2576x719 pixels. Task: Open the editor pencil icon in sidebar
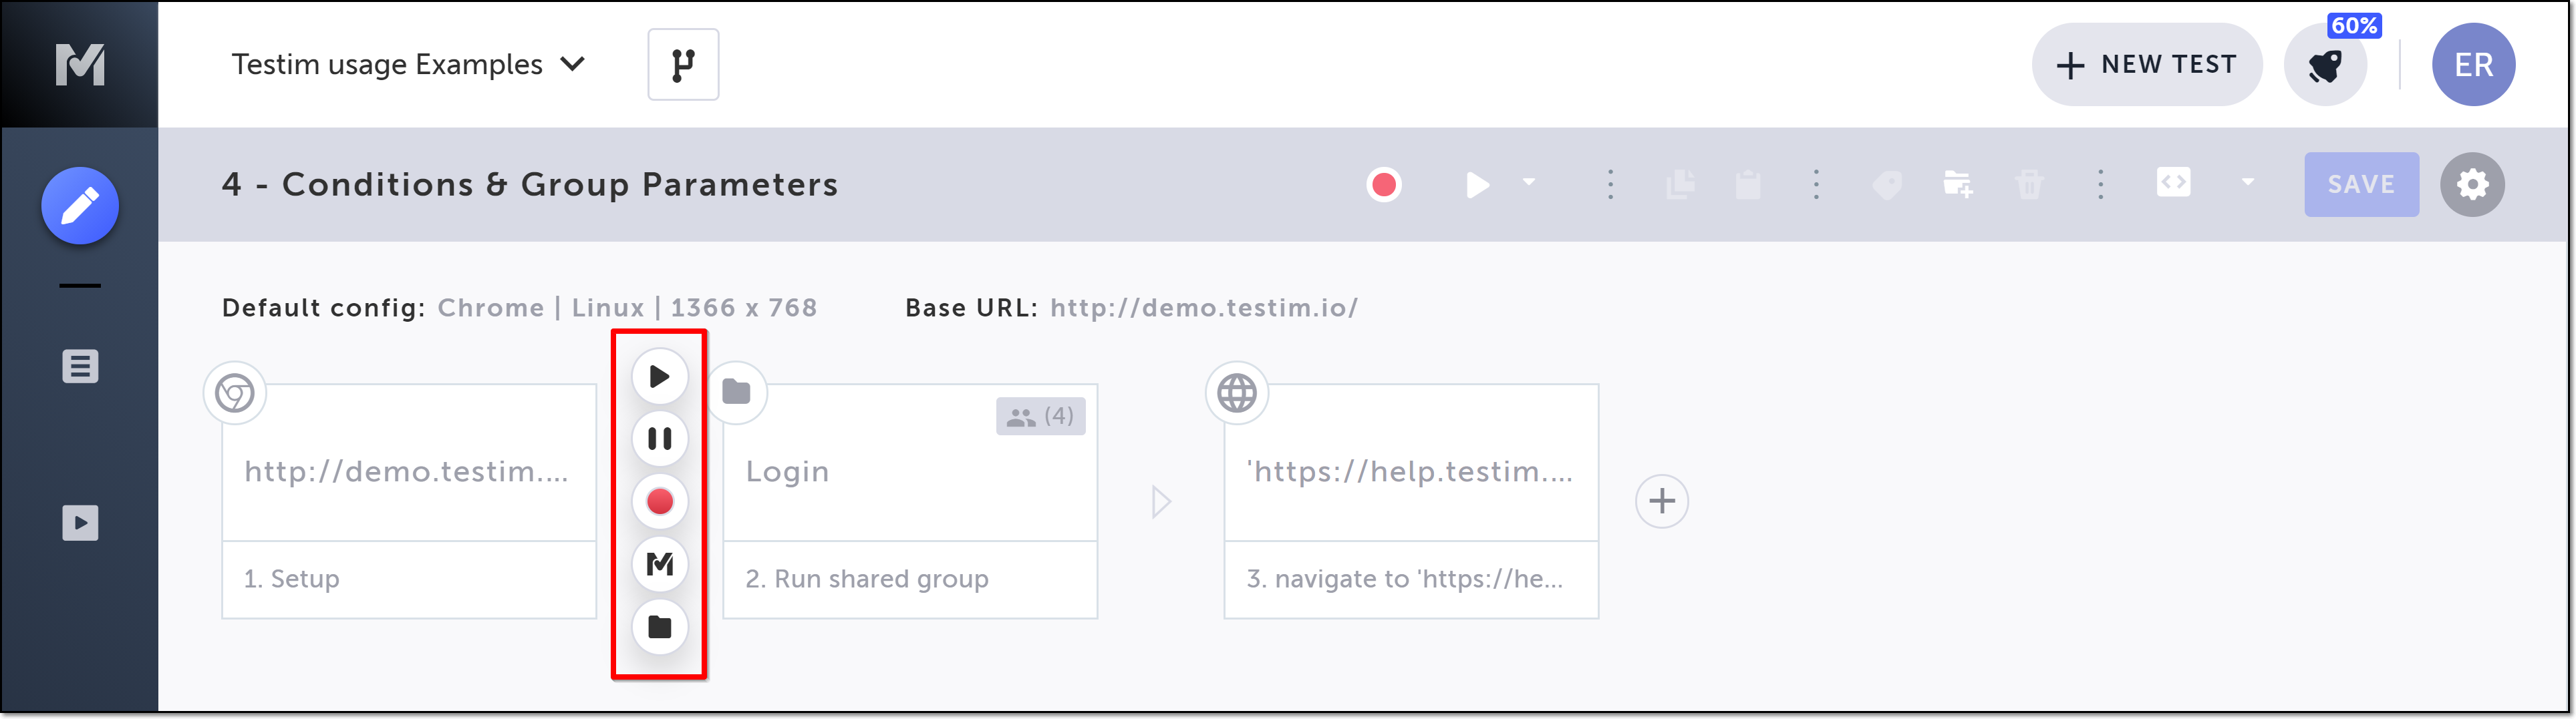tap(80, 206)
